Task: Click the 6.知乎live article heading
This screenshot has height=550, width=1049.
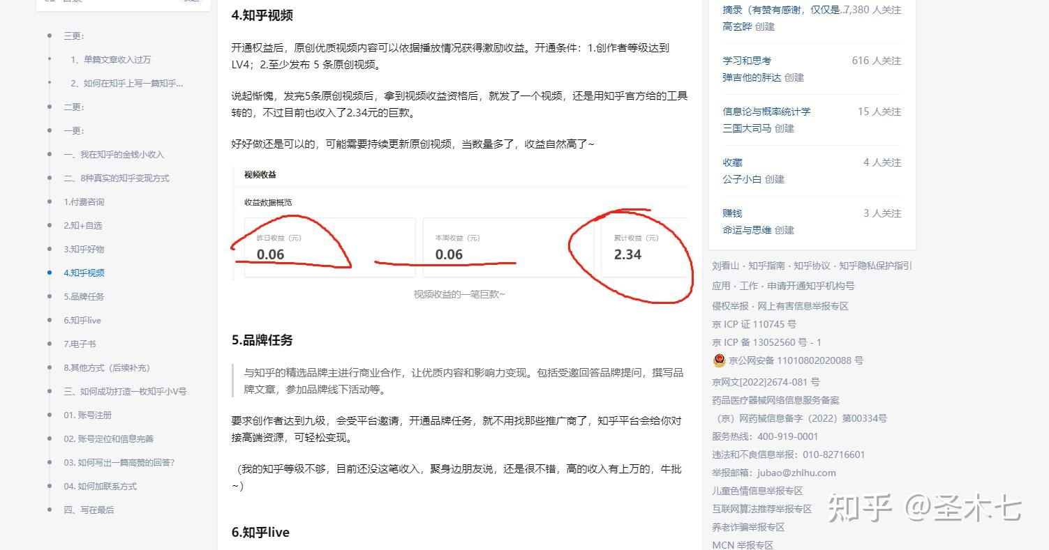Action: (260, 532)
